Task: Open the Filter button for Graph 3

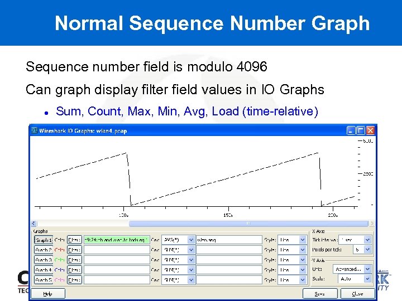Action: click(74, 260)
